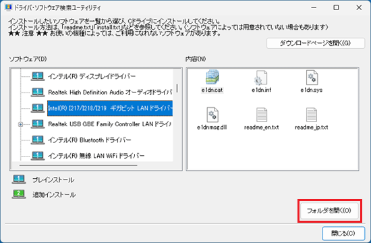Click the e1dn.sys file name label

click(312, 90)
